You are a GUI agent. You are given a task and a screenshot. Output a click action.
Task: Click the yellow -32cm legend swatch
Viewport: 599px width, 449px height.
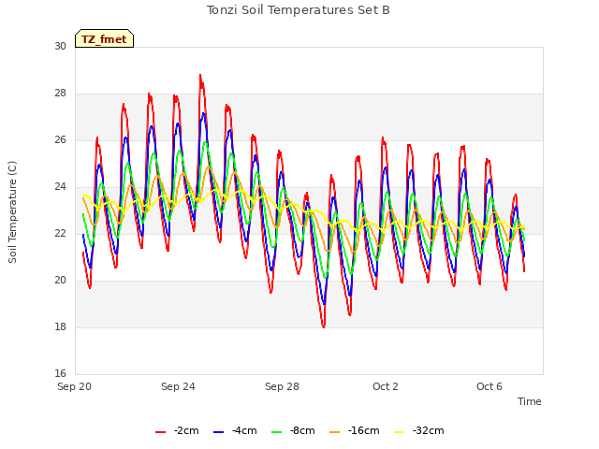[x=399, y=432]
